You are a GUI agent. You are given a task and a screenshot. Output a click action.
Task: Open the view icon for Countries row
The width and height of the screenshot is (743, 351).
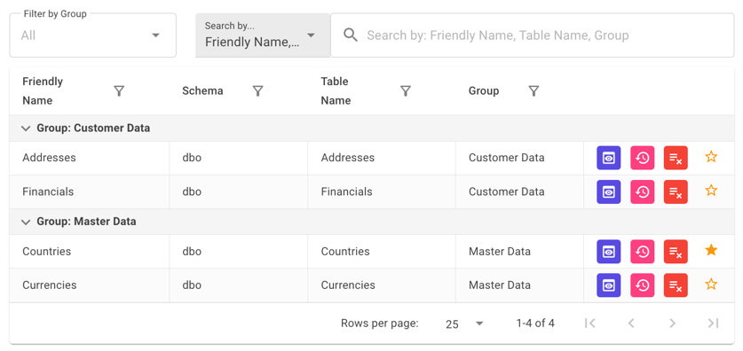608,252
